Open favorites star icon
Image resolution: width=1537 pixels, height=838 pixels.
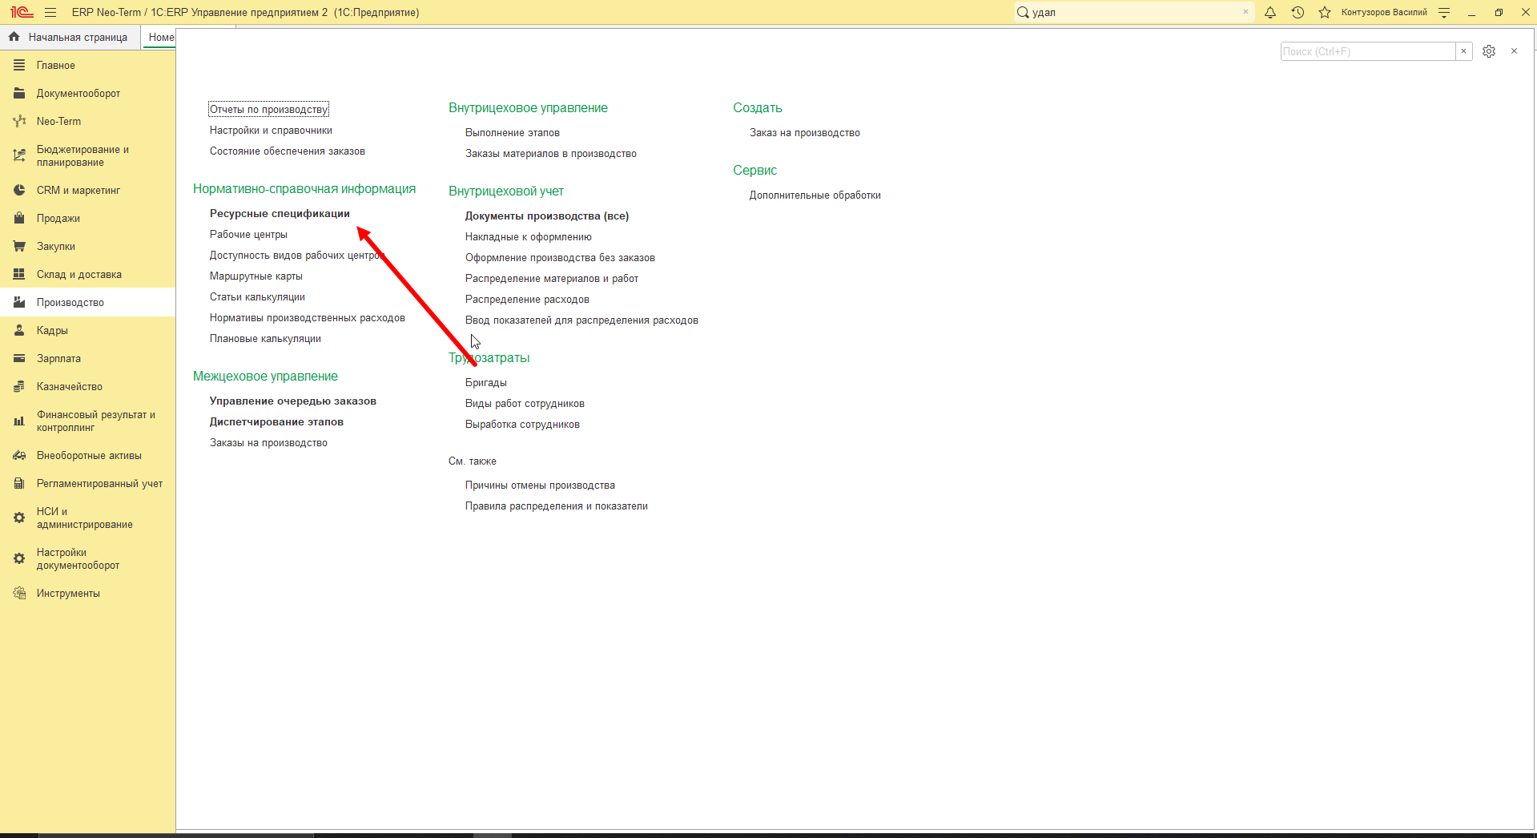tap(1325, 12)
